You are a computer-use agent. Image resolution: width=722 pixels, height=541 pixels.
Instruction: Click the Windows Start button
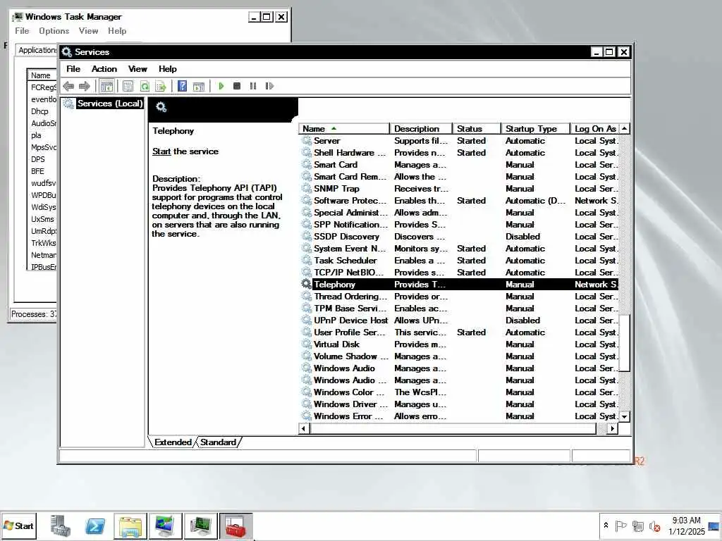18,526
